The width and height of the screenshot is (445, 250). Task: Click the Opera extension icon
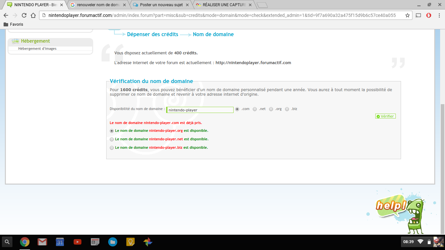(429, 15)
